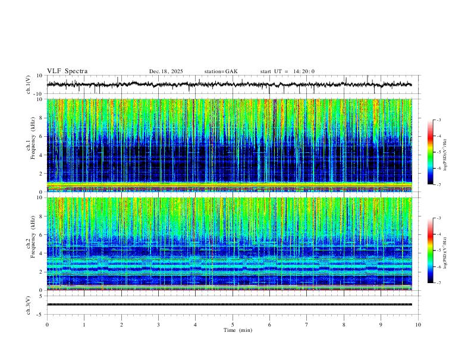Click the time axis tick label "5"
471x364 pixels.
pos(233,325)
